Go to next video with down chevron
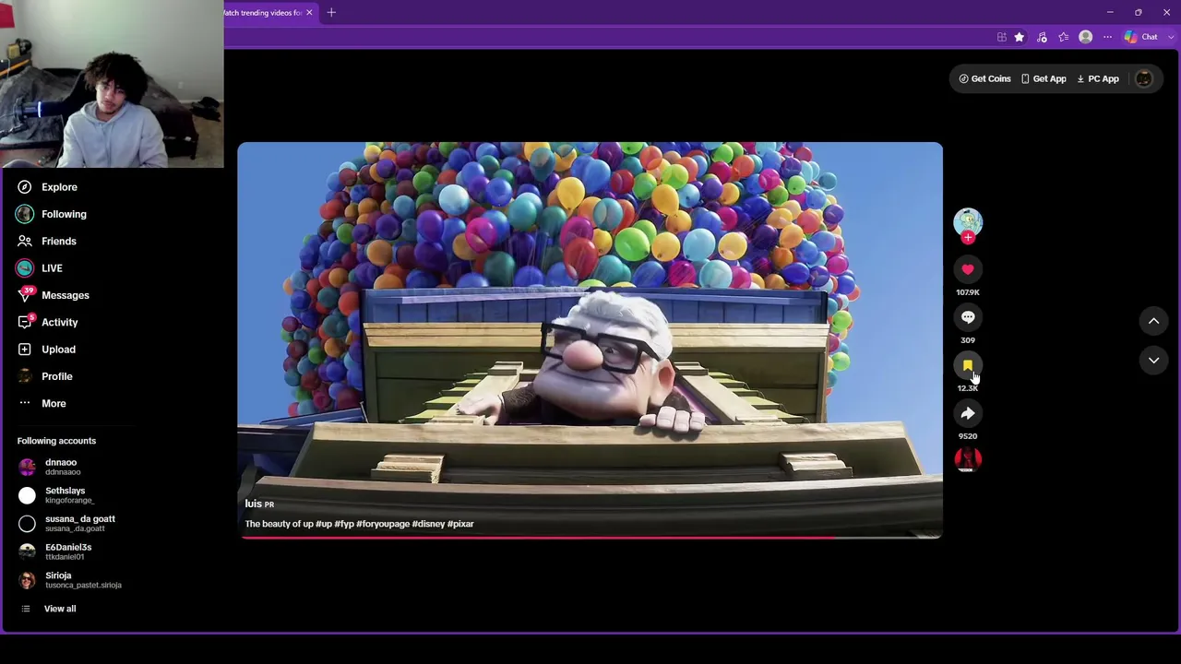Screen dimensions: 1181x664 (x=1153, y=361)
